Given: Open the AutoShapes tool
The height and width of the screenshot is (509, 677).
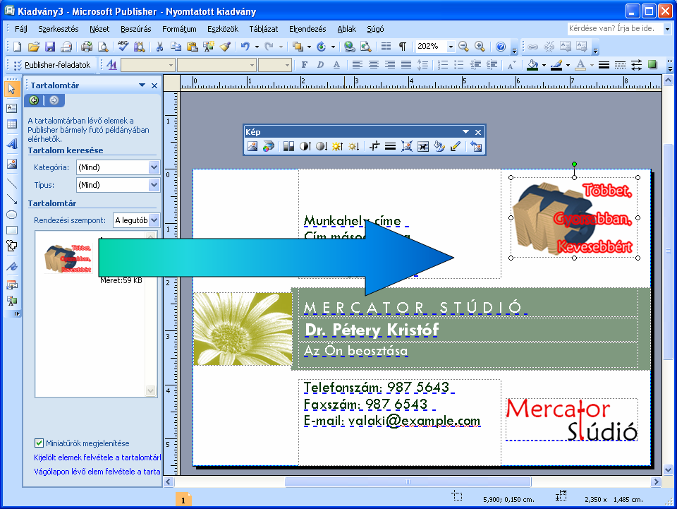Looking at the screenshot, I should (x=12, y=246).
